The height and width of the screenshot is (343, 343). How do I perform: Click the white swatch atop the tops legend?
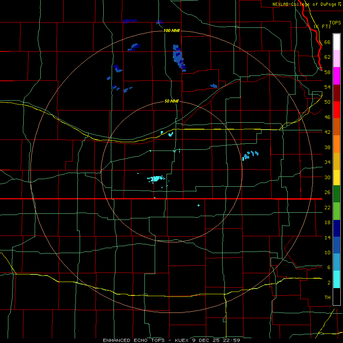click(337, 42)
